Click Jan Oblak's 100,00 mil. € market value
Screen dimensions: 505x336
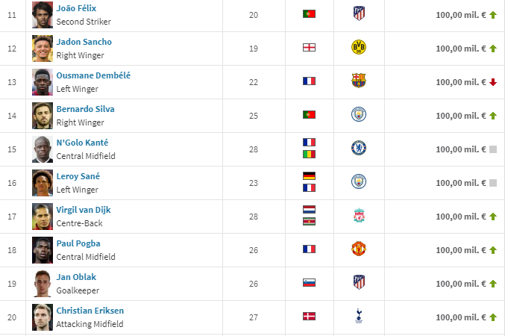(460, 284)
